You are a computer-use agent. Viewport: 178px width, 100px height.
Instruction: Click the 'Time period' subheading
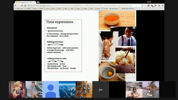click(x=52, y=28)
